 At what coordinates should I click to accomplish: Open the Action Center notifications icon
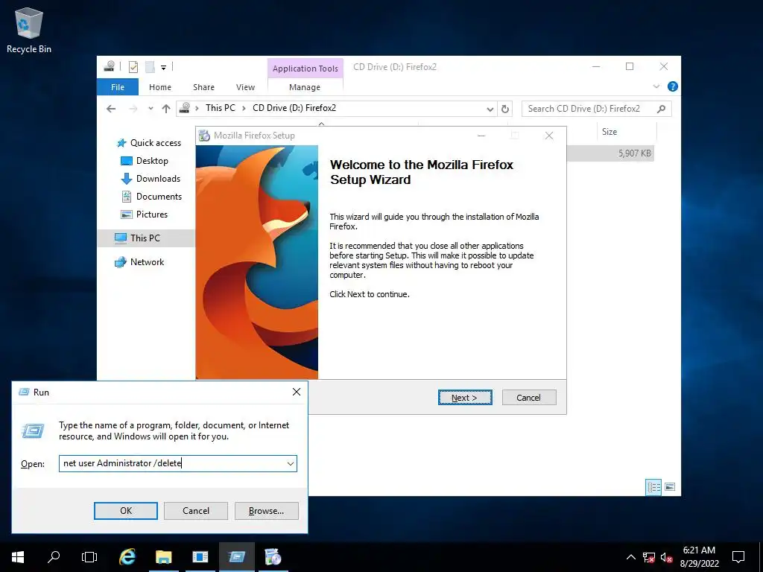click(738, 557)
